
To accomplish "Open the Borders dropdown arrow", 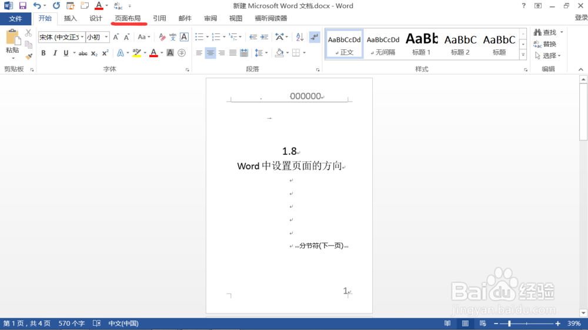I will (x=304, y=53).
